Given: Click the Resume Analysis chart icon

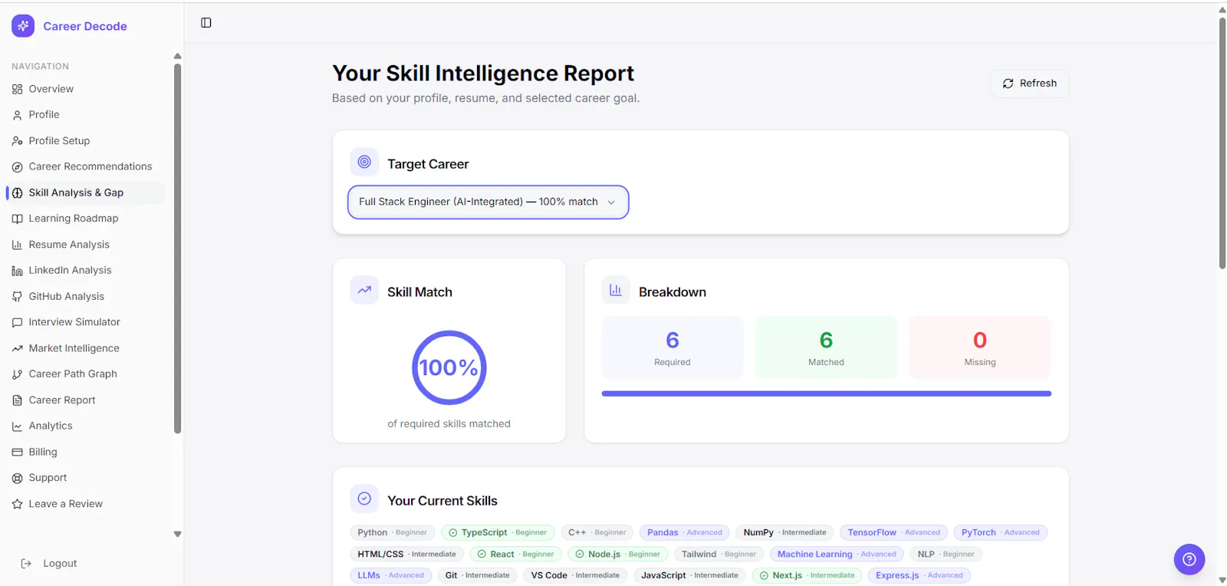Looking at the screenshot, I should [17, 245].
